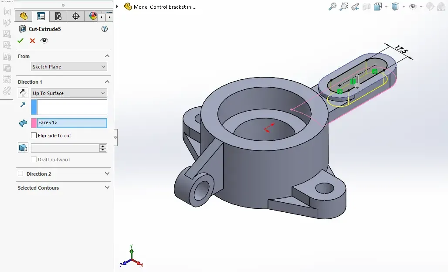
Task: Click the draft angle input field
Action: click(65, 148)
